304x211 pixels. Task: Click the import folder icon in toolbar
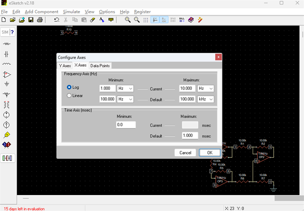22,20
